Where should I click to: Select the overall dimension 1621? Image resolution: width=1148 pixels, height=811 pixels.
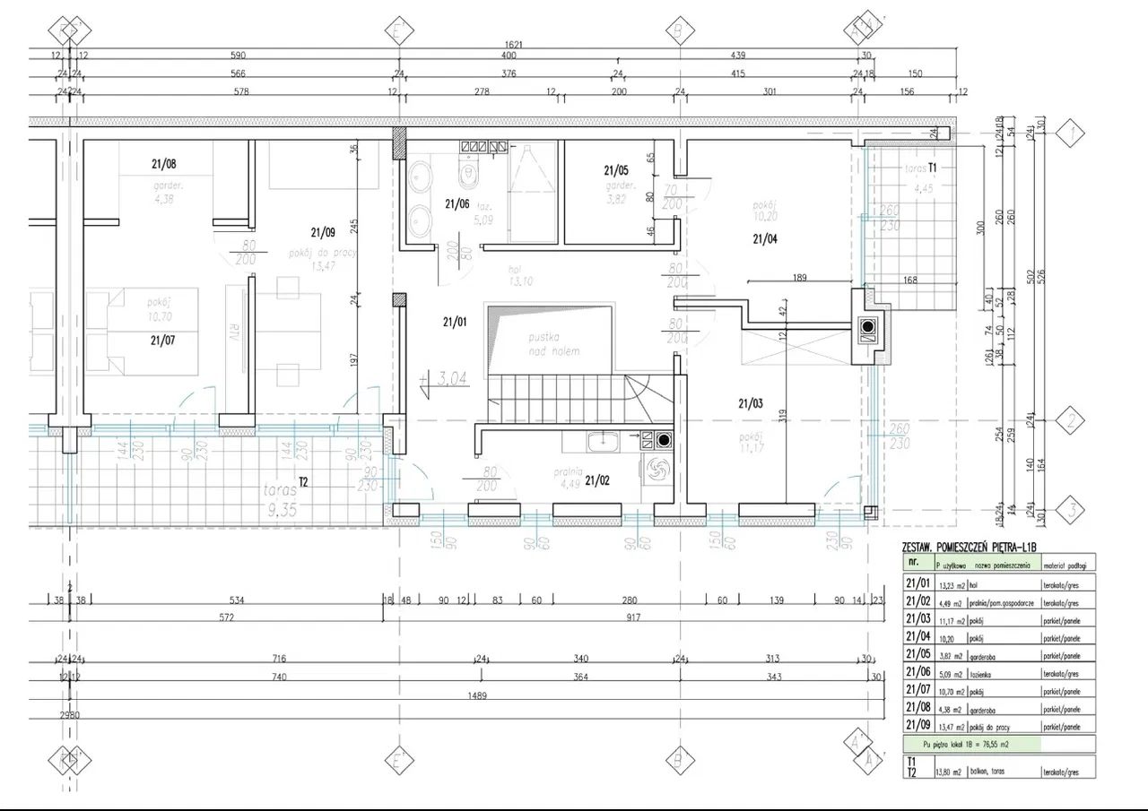click(x=514, y=44)
